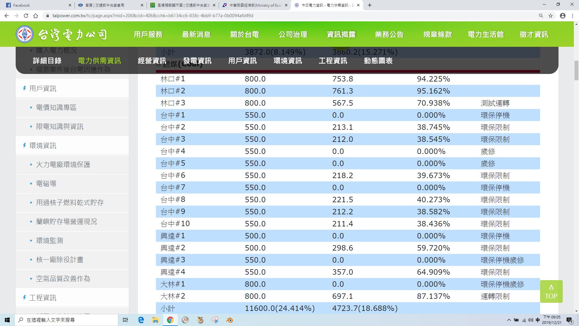This screenshot has height=326, width=579.
Task: Click the volume icon in system tray
Action: 531,320
